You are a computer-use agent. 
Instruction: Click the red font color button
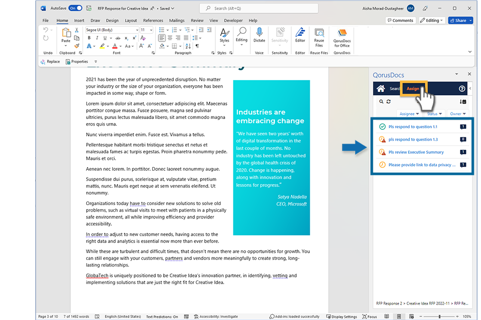coord(115,46)
